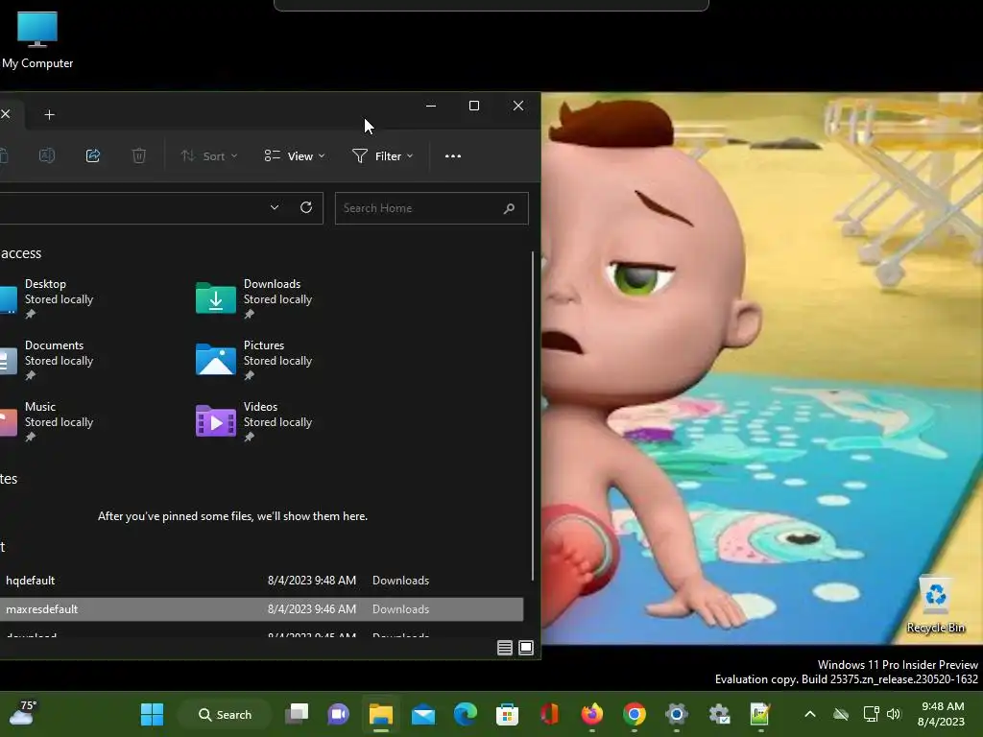Select the hqdefault recent file
This screenshot has height=737, width=983.
[x=30, y=581]
